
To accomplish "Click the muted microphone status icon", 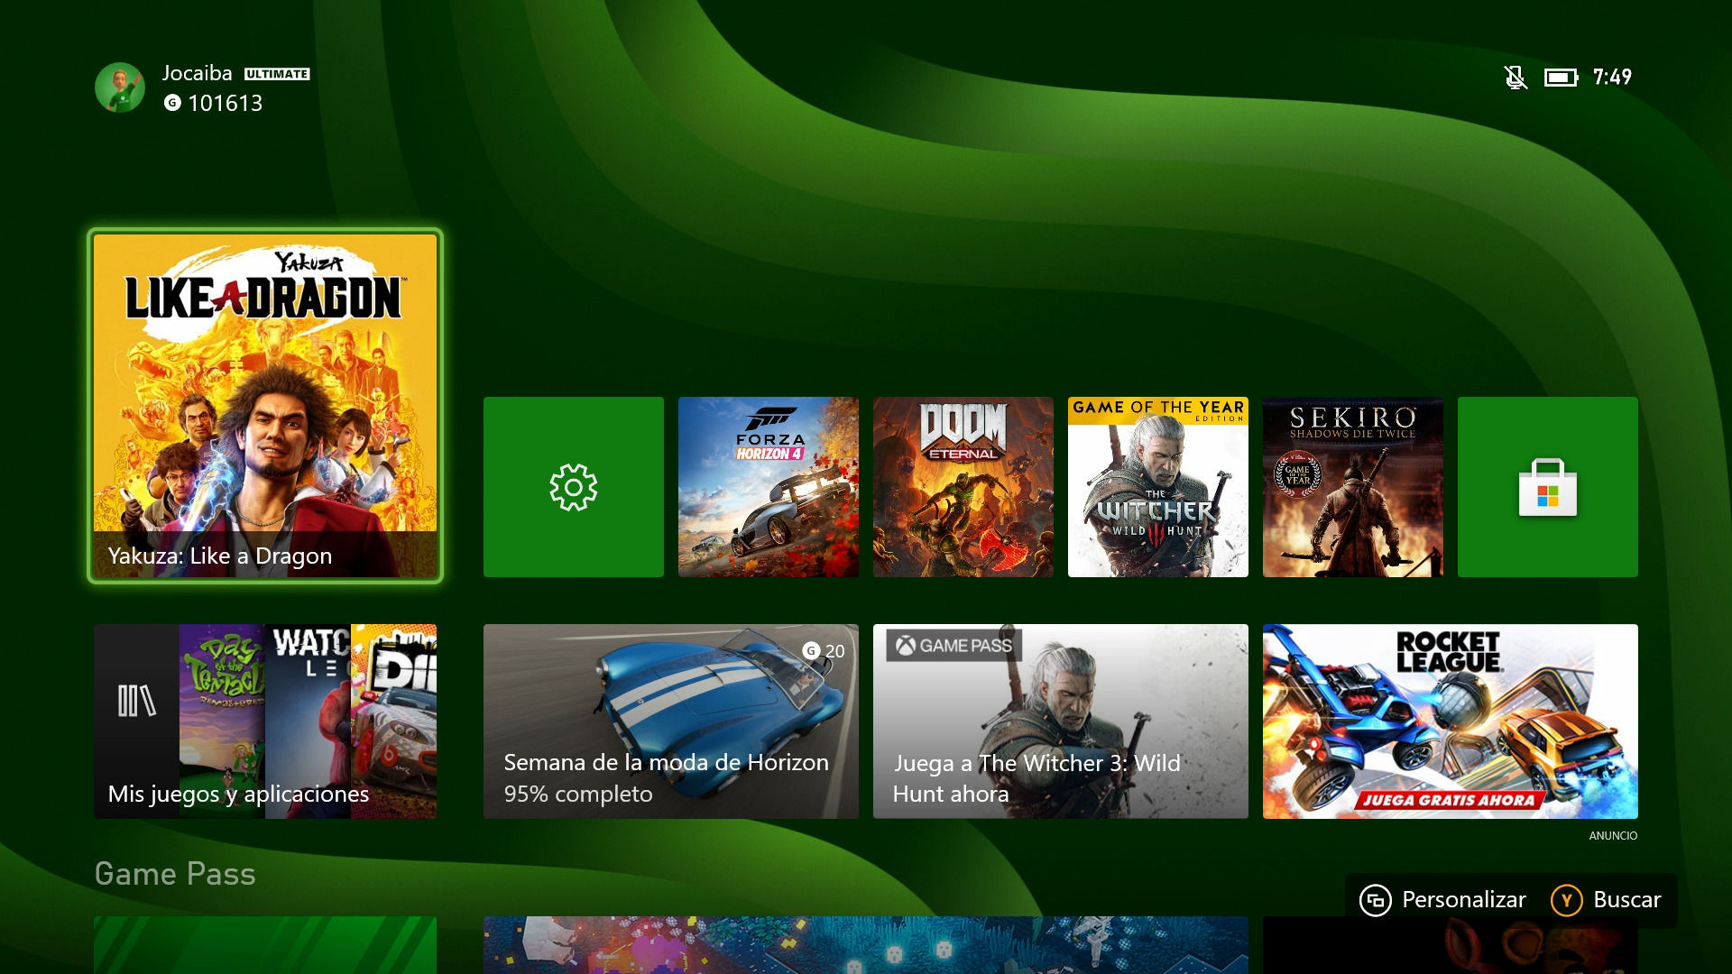I will (x=1515, y=78).
